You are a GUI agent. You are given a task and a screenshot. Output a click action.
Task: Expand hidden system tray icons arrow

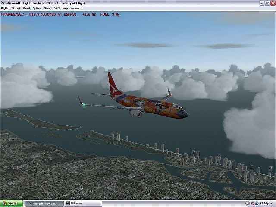247,204
